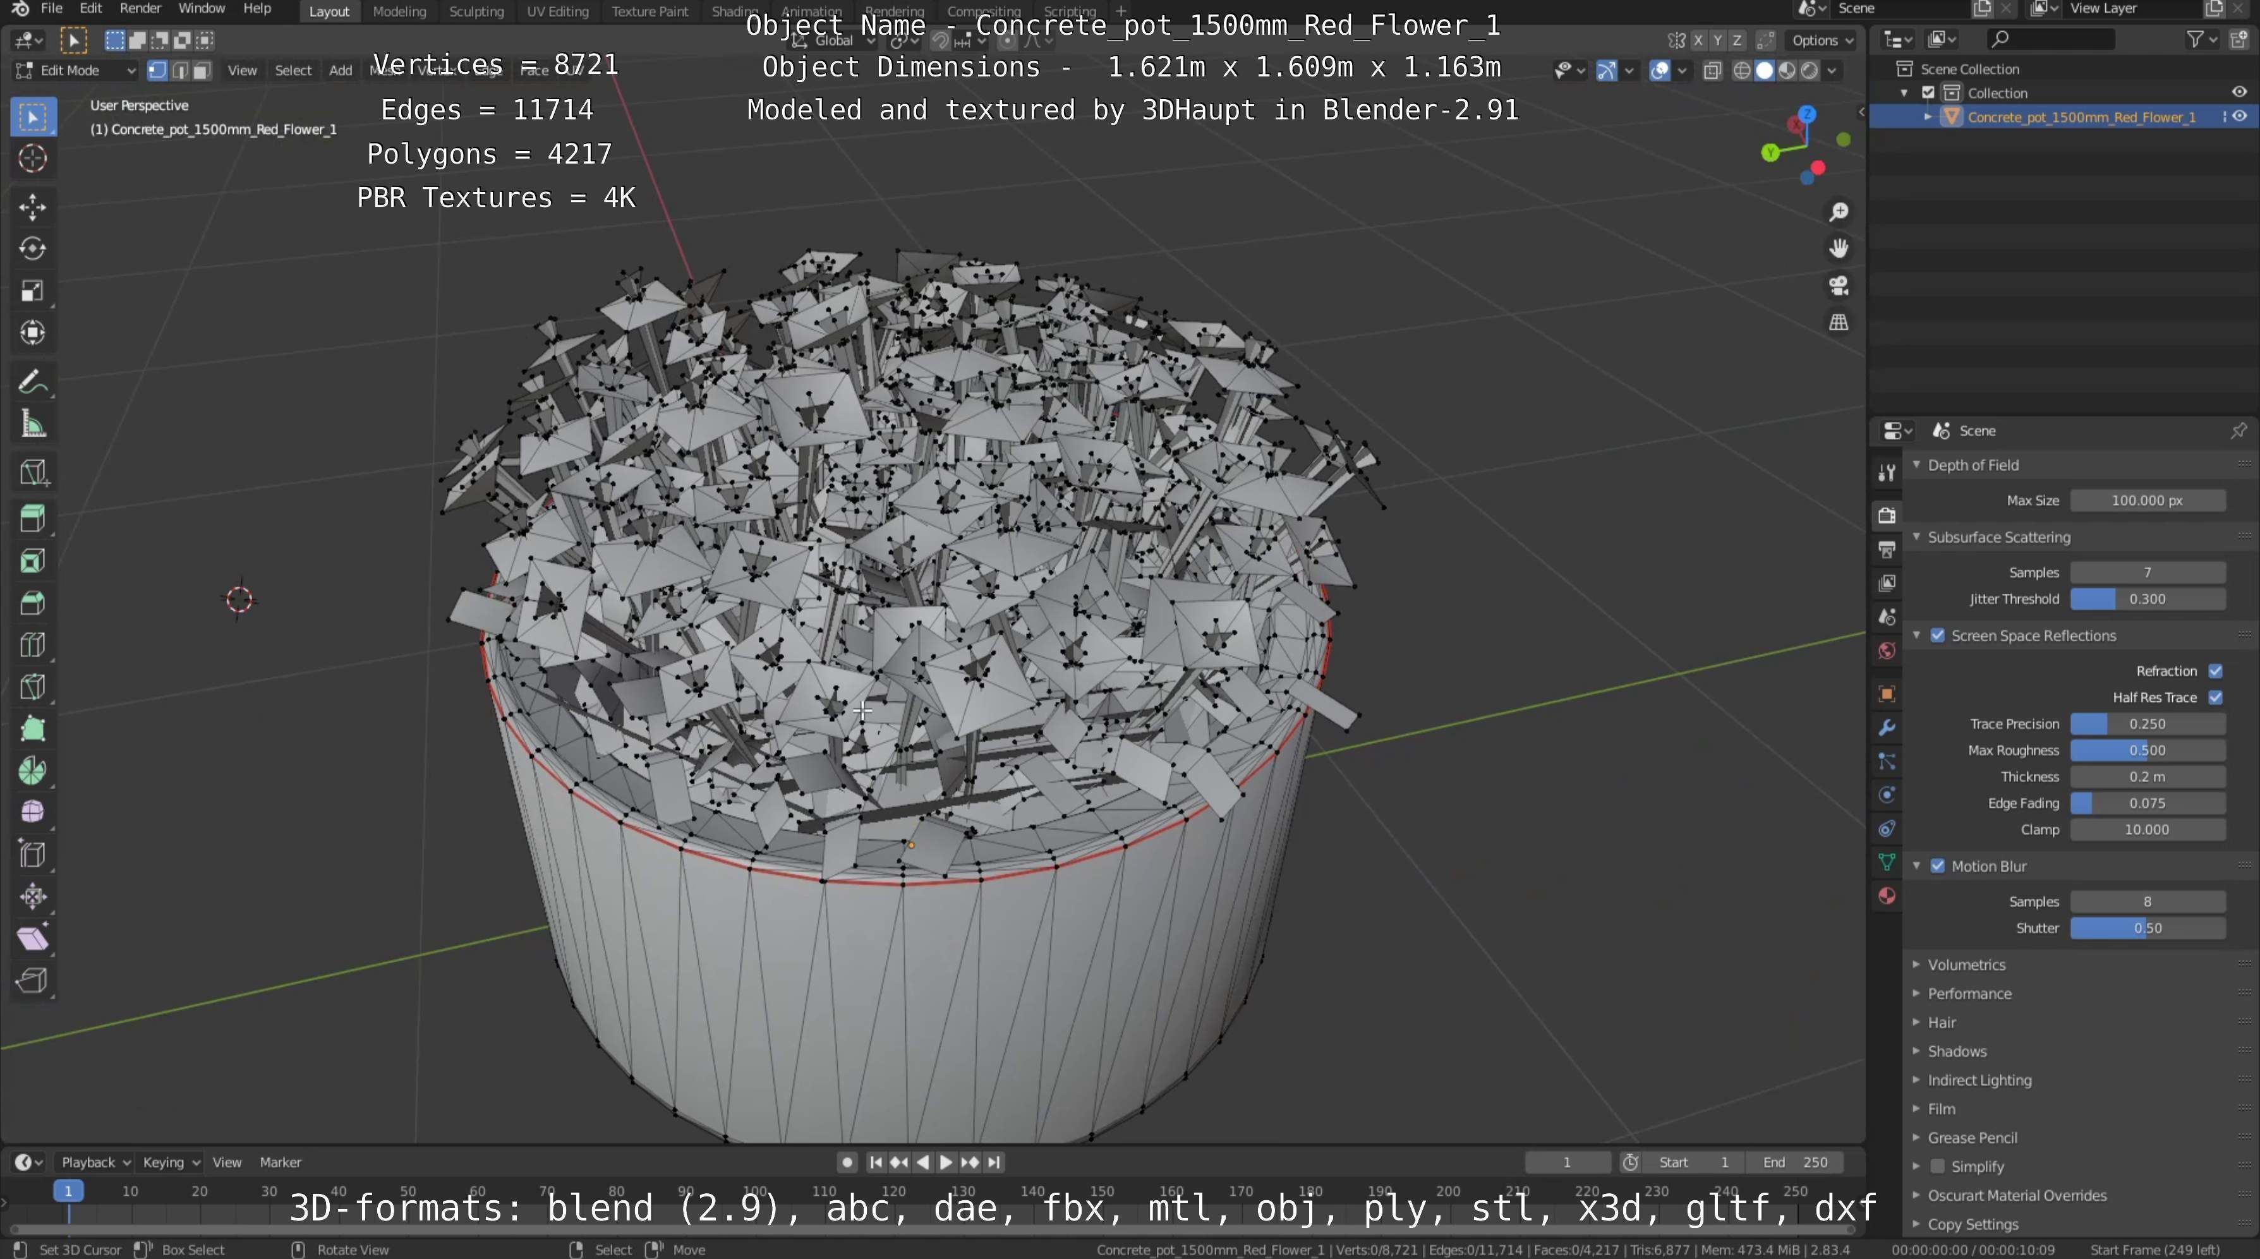Select the Transform tool

click(32, 334)
